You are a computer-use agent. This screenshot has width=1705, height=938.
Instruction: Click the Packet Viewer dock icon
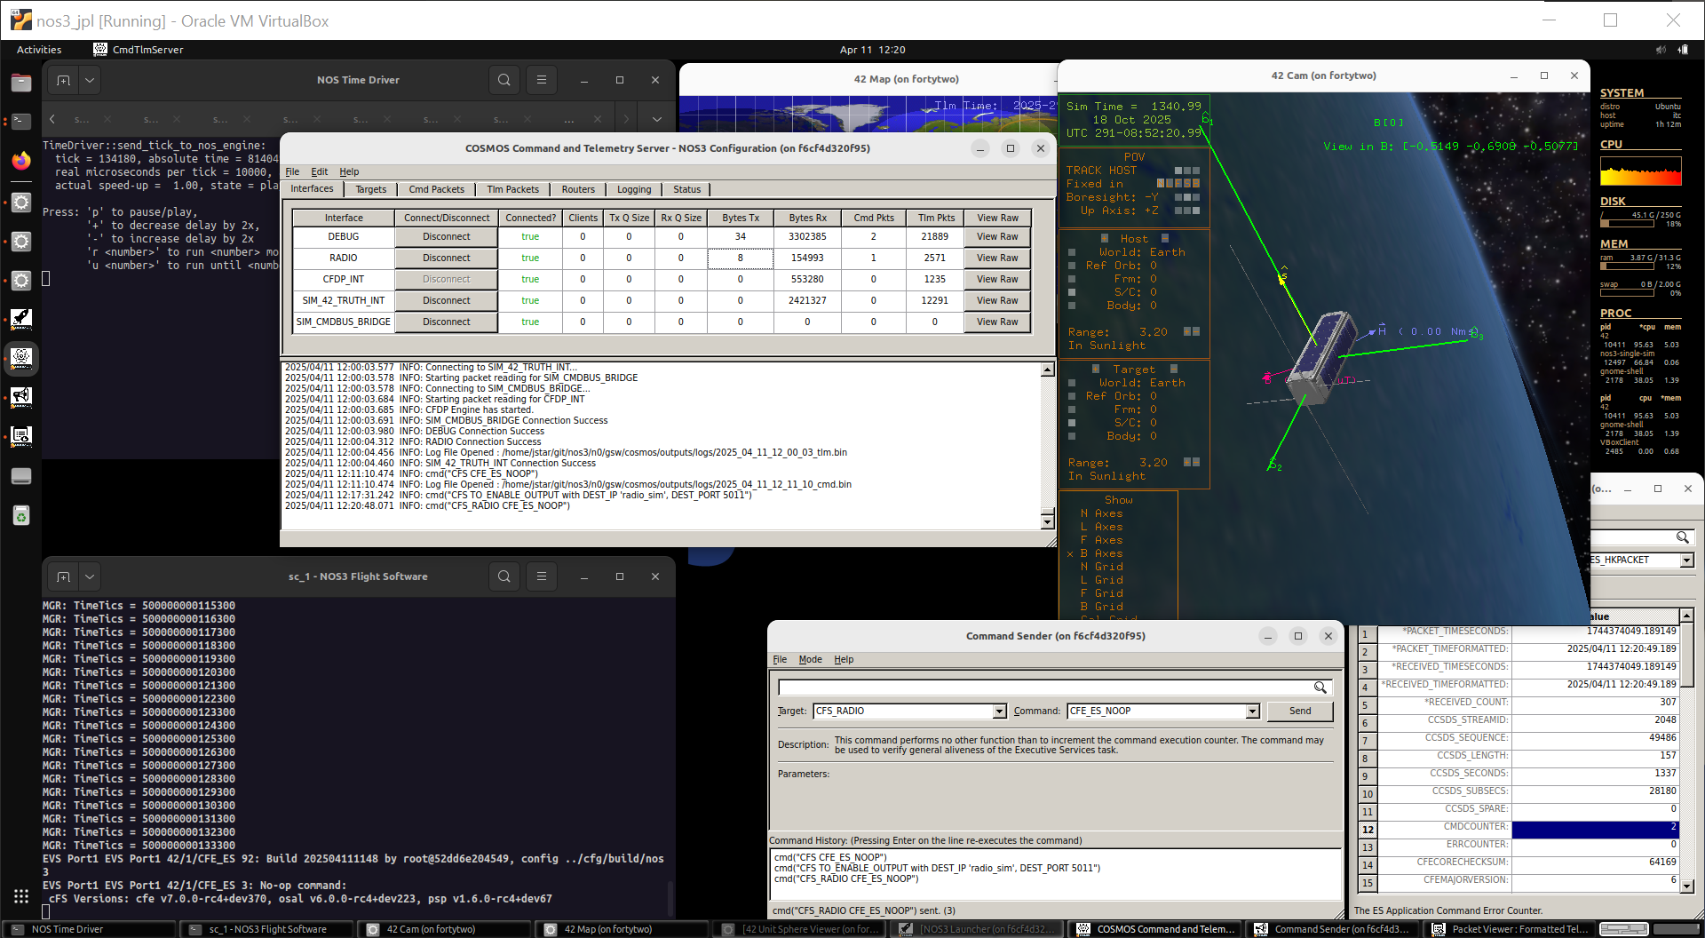[x=21, y=436]
